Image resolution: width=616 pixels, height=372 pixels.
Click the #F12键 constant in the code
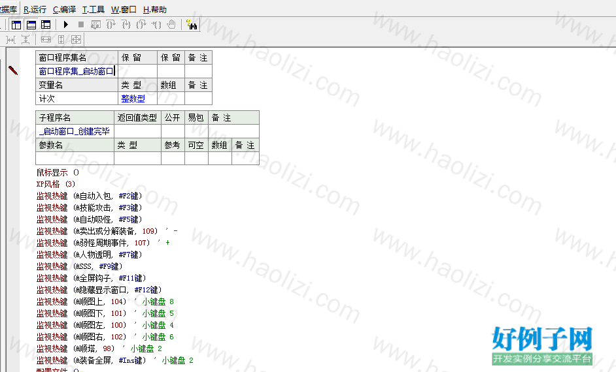coord(146,290)
